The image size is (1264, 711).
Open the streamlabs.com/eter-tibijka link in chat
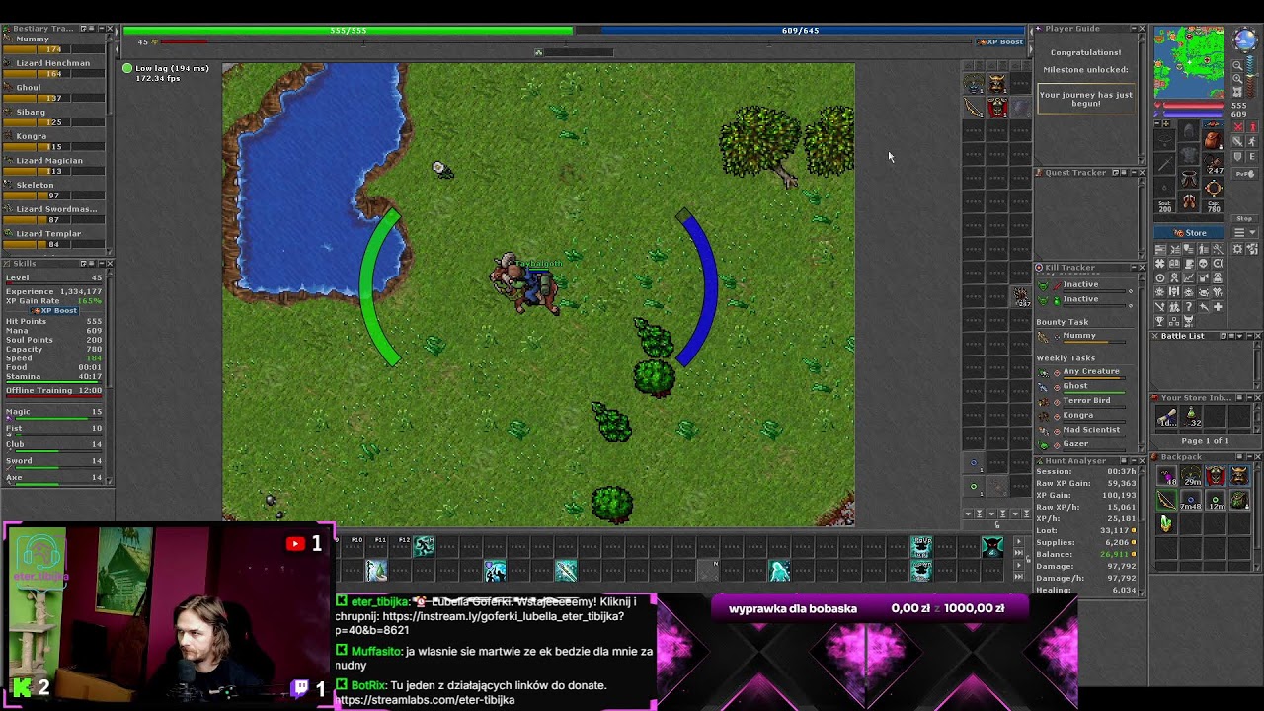coord(425,700)
